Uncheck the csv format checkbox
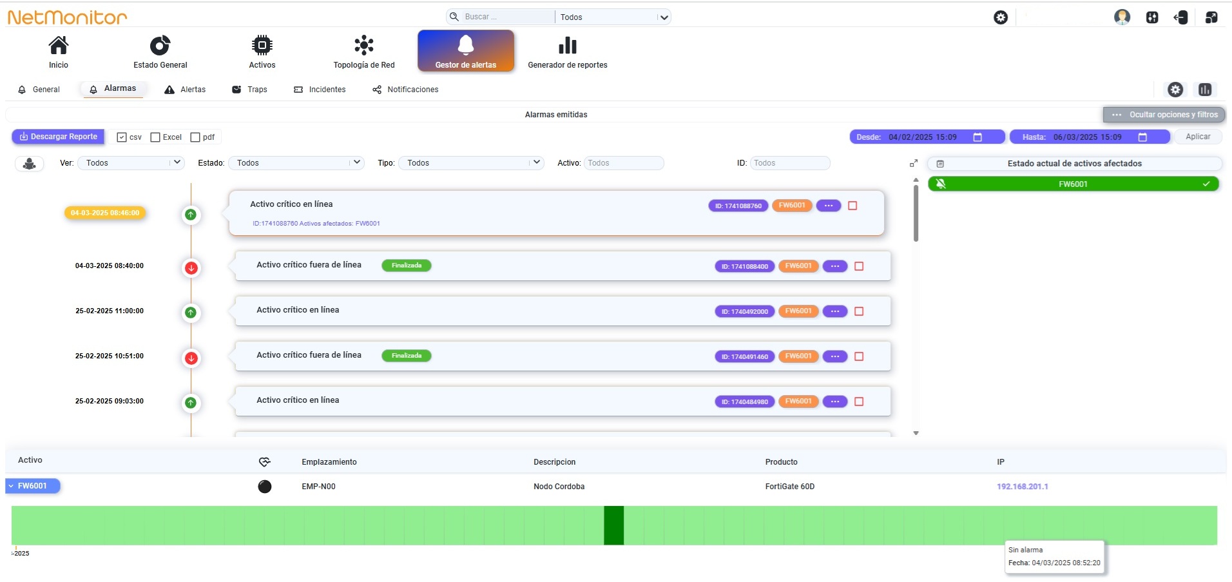This screenshot has width=1232, height=582. click(x=122, y=137)
